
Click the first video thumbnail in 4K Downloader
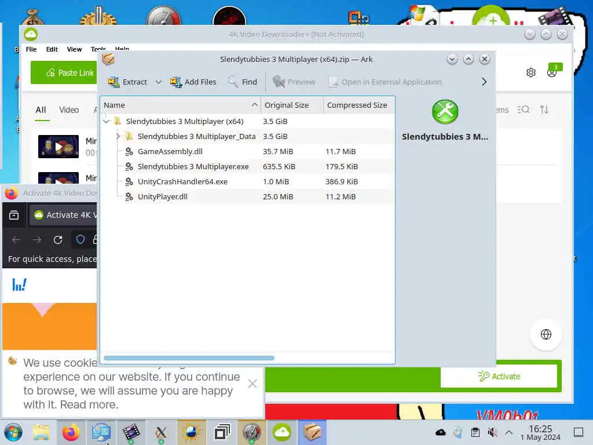coord(58,147)
